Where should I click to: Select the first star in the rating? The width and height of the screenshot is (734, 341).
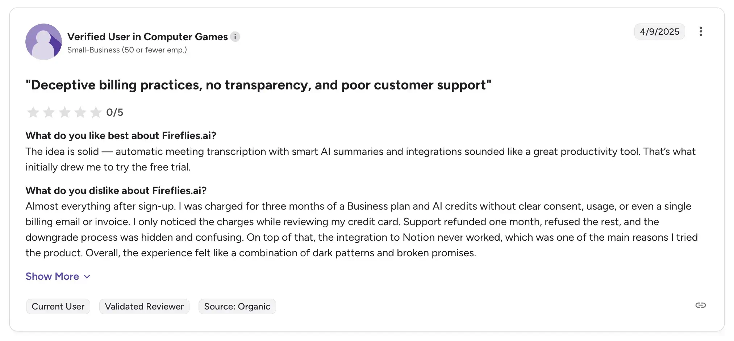(x=33, y=112)
